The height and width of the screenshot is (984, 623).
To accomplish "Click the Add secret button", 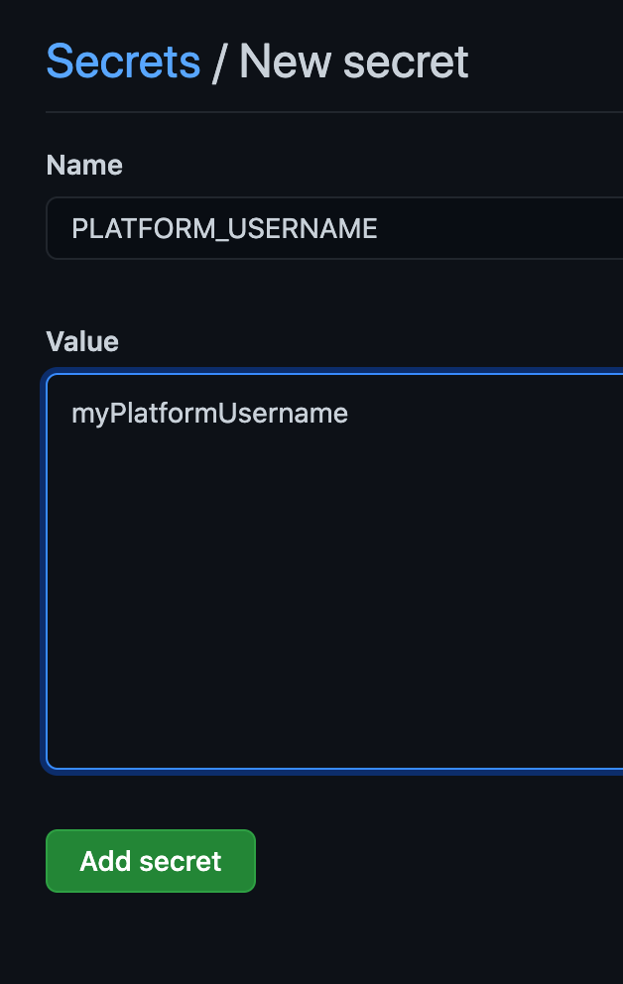I will 151,861.
